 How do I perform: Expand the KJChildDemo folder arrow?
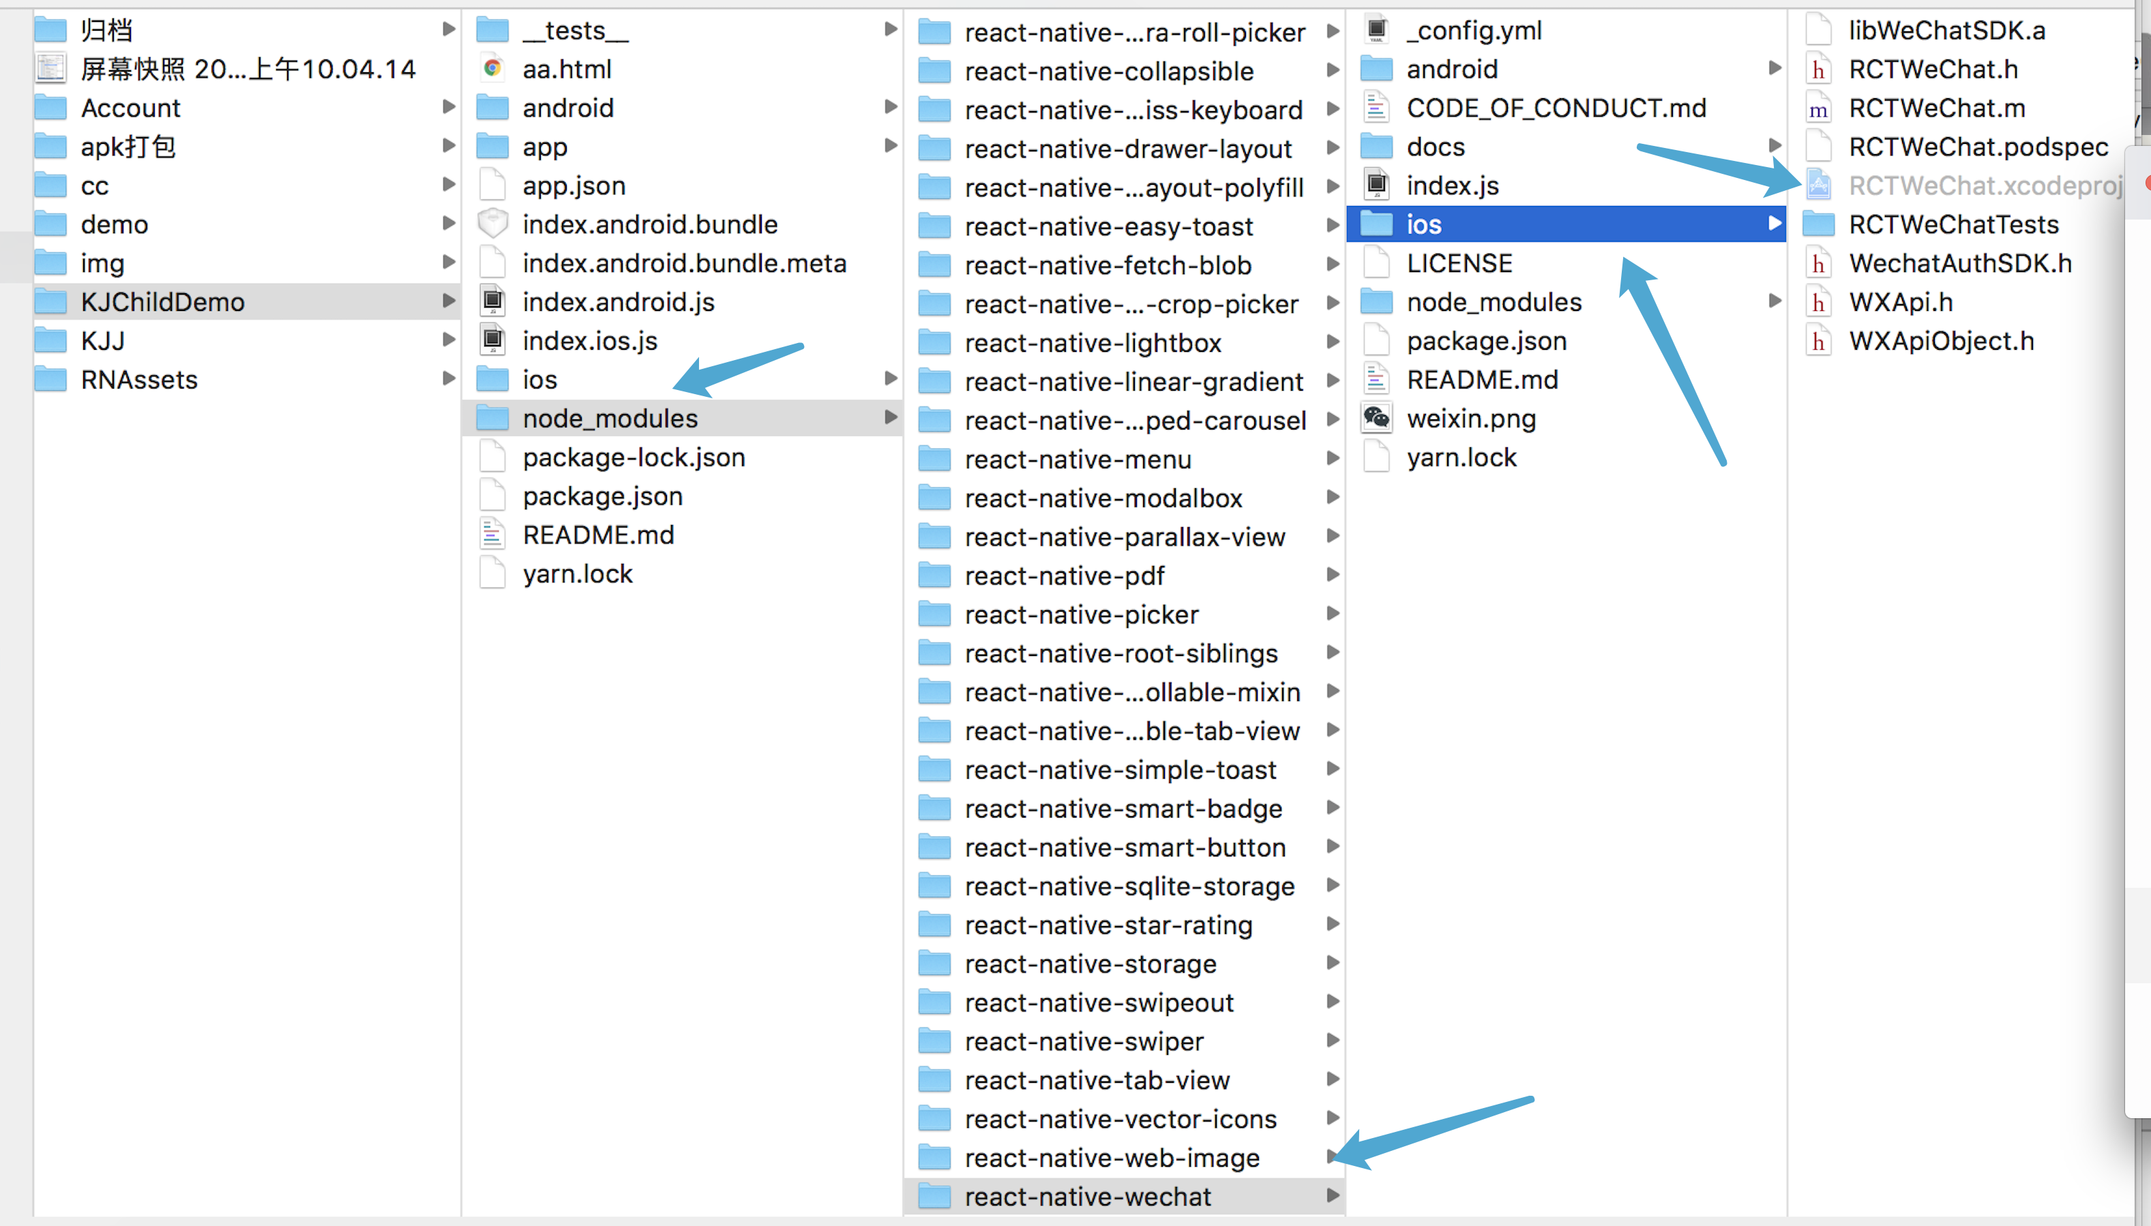click(x=448, y=301)
